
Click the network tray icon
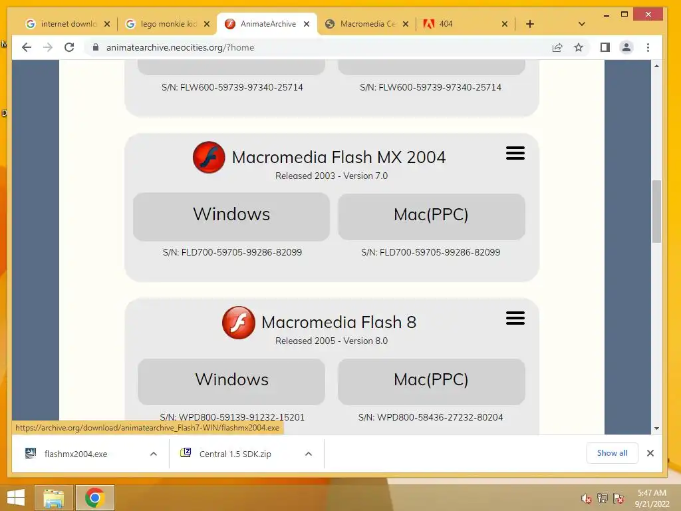tap(603, 498)
